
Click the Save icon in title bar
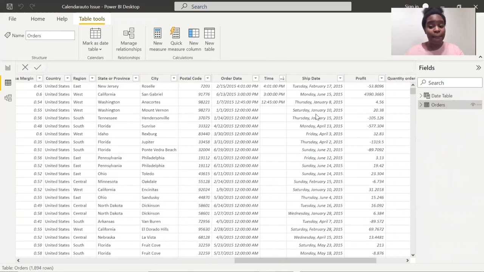[x=9, y=6]
